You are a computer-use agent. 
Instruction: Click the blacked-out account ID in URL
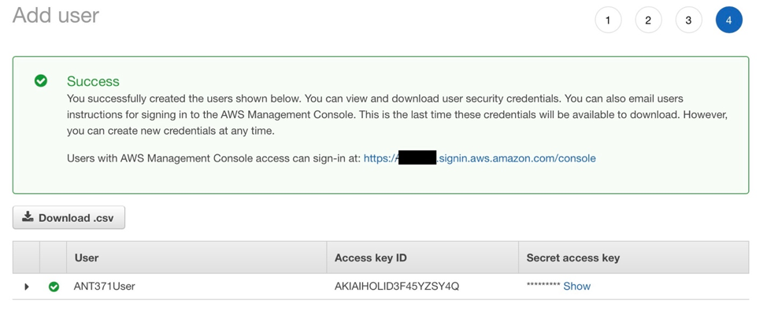417,158
